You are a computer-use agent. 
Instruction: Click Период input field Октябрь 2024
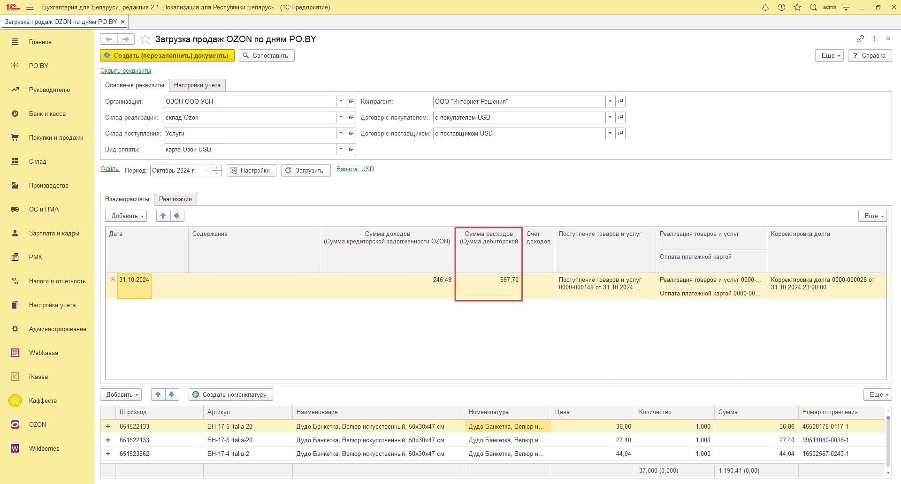tap(176, 170)
